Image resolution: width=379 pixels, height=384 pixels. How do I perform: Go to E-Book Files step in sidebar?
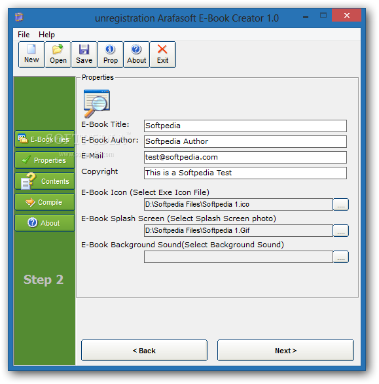point(45,139)
